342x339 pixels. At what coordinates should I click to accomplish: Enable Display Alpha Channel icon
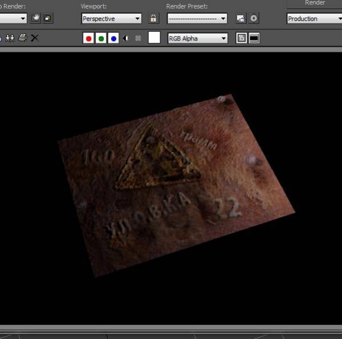point(126,39)
